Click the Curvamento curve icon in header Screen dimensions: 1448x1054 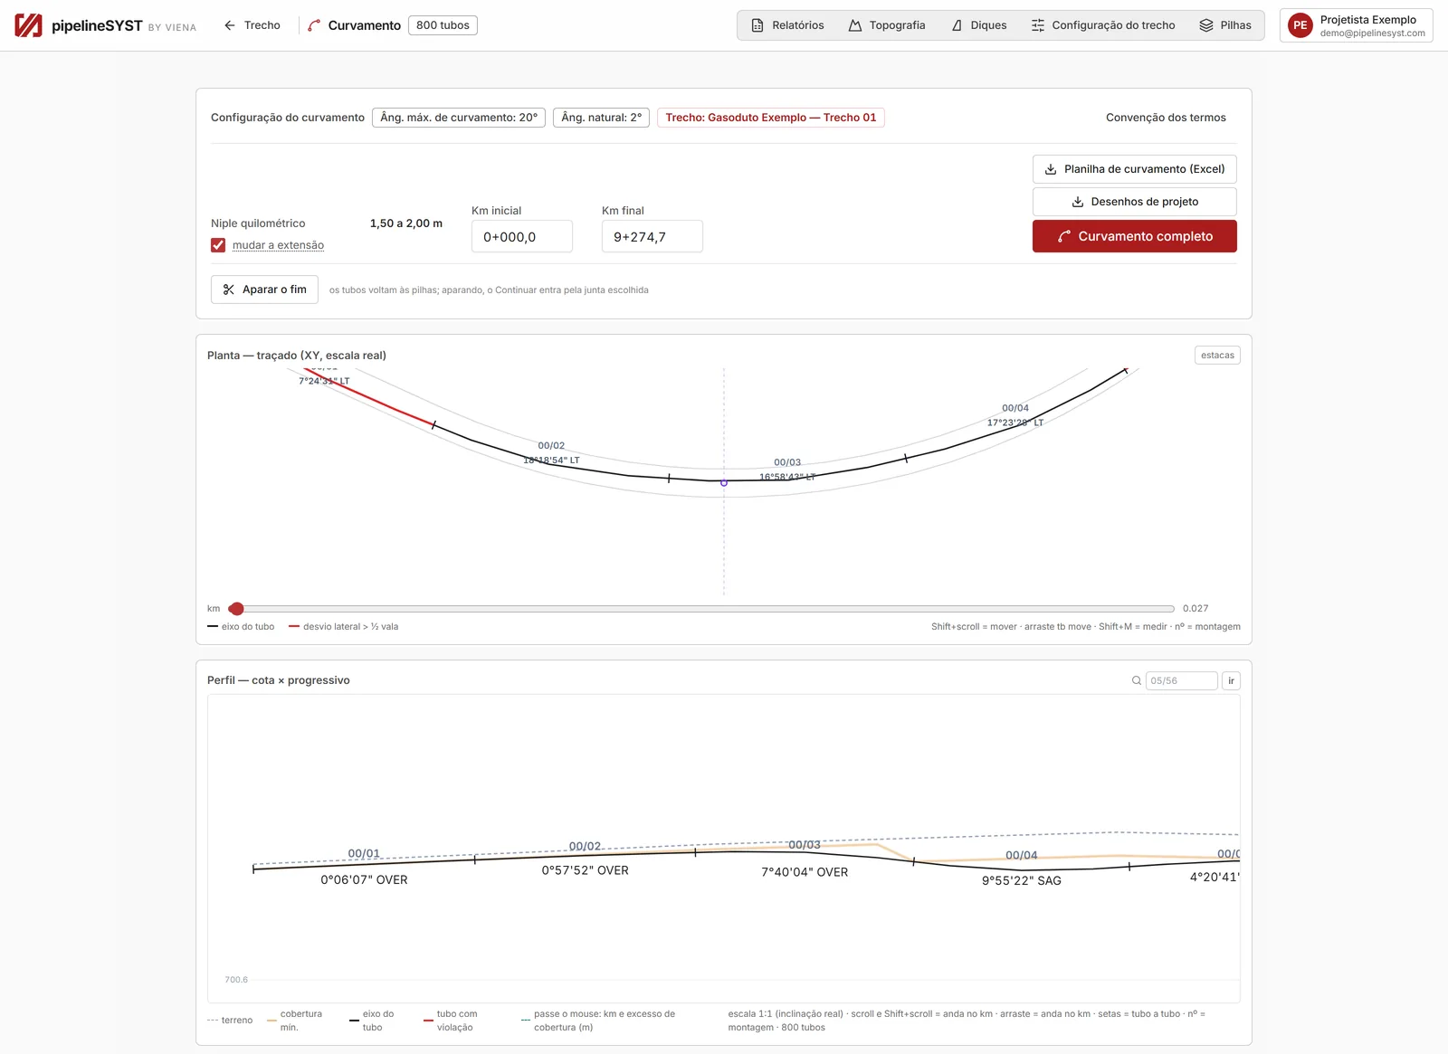(314, 25)
